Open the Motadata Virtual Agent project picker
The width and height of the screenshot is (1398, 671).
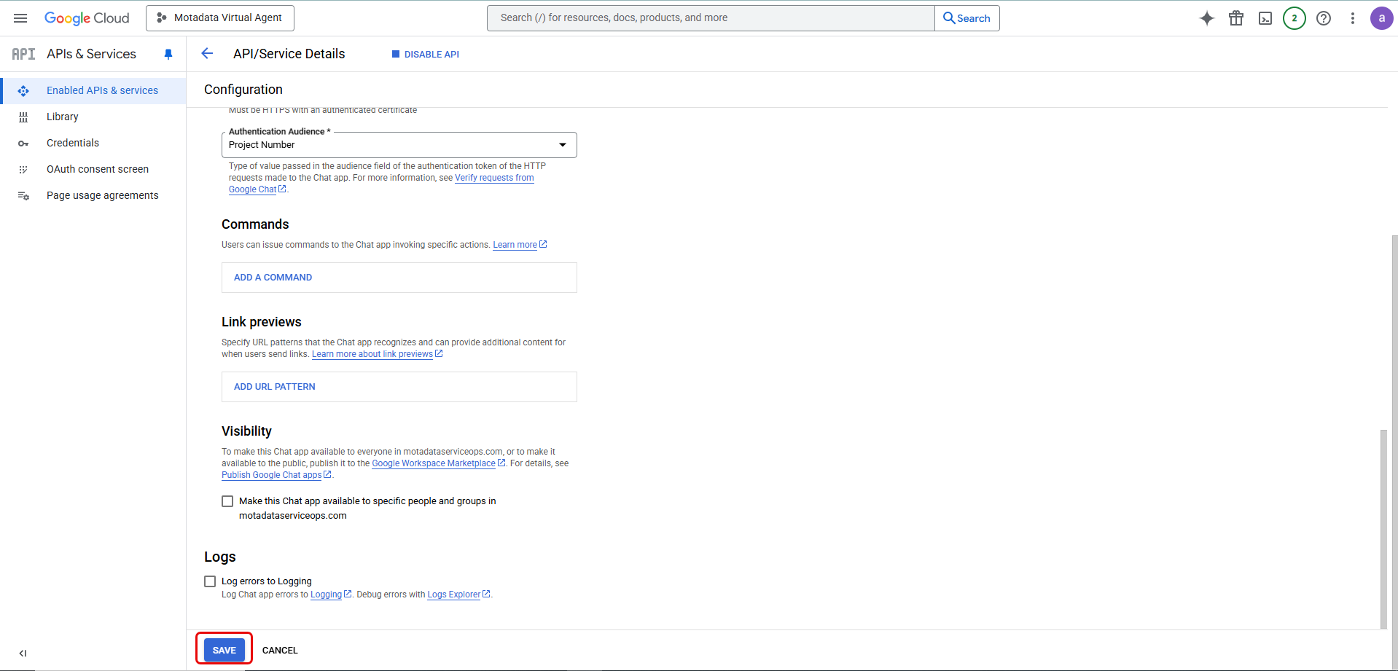[220, 18]
